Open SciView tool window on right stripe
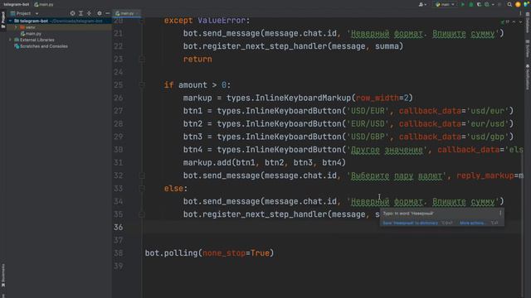Viewport: 531px width, 298px height. [528, 49]
